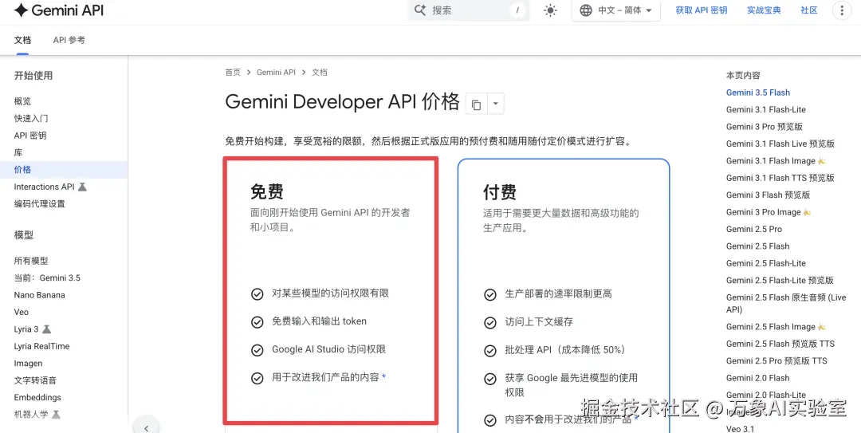Open API 密钥 sidebar item
This screenshot has height=433, width=861.
(x=30, y=136)
